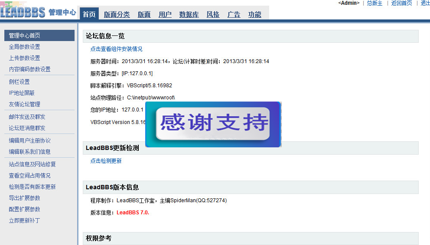This screenshot has width=430, height=245.
Task: Click the 退出 link at top right
Action: point(425,3)
